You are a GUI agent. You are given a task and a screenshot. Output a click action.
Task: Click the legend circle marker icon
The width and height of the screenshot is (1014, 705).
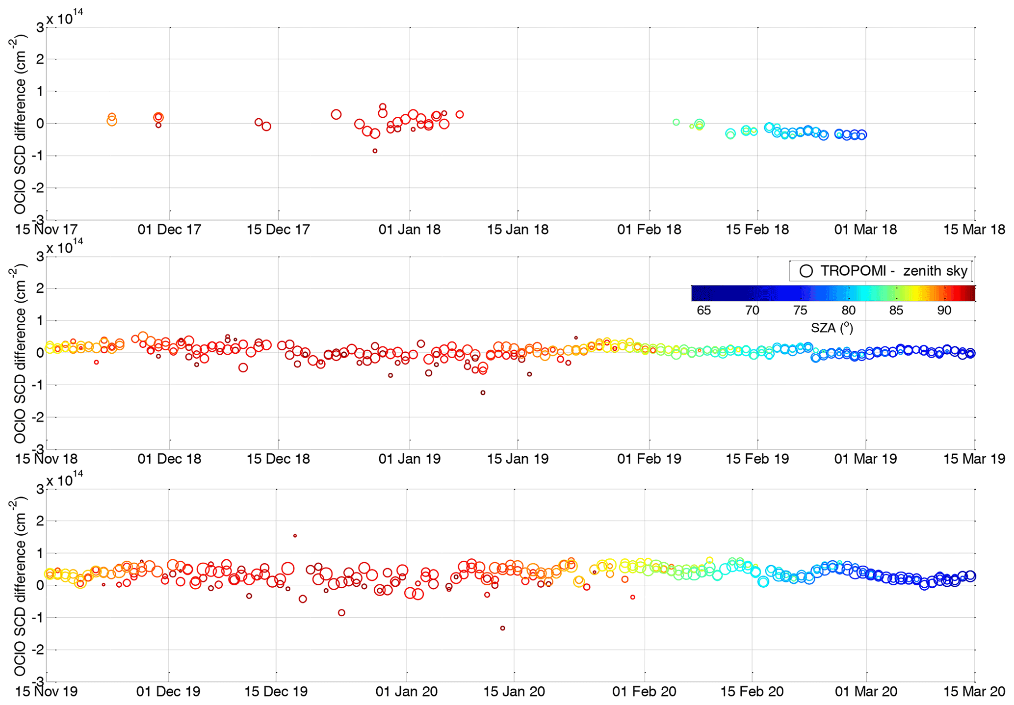[x=806, y=271]
